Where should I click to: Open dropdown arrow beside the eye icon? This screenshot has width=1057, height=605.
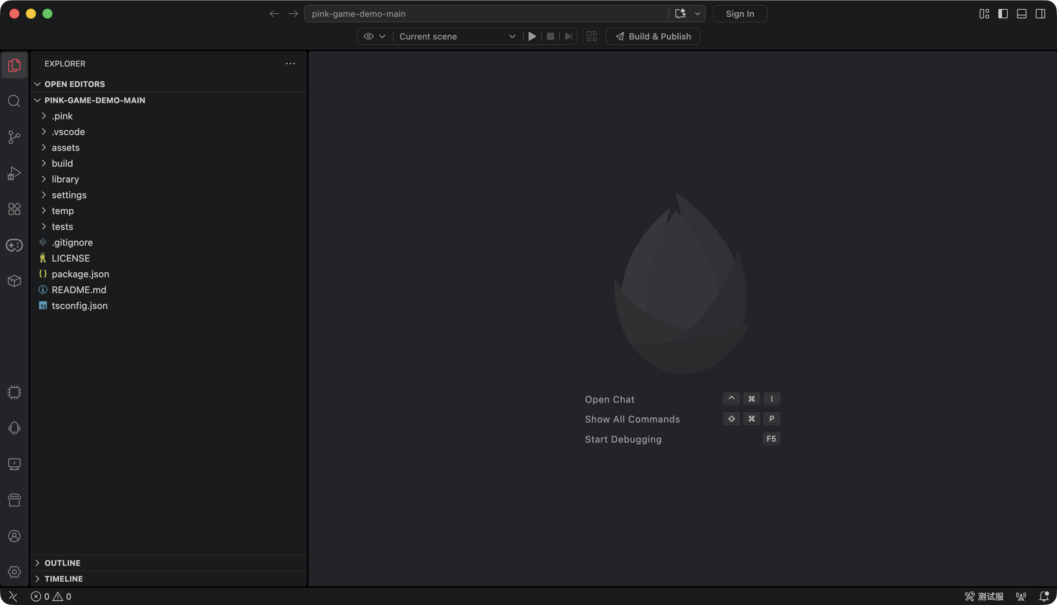click(x=383, y=37)
